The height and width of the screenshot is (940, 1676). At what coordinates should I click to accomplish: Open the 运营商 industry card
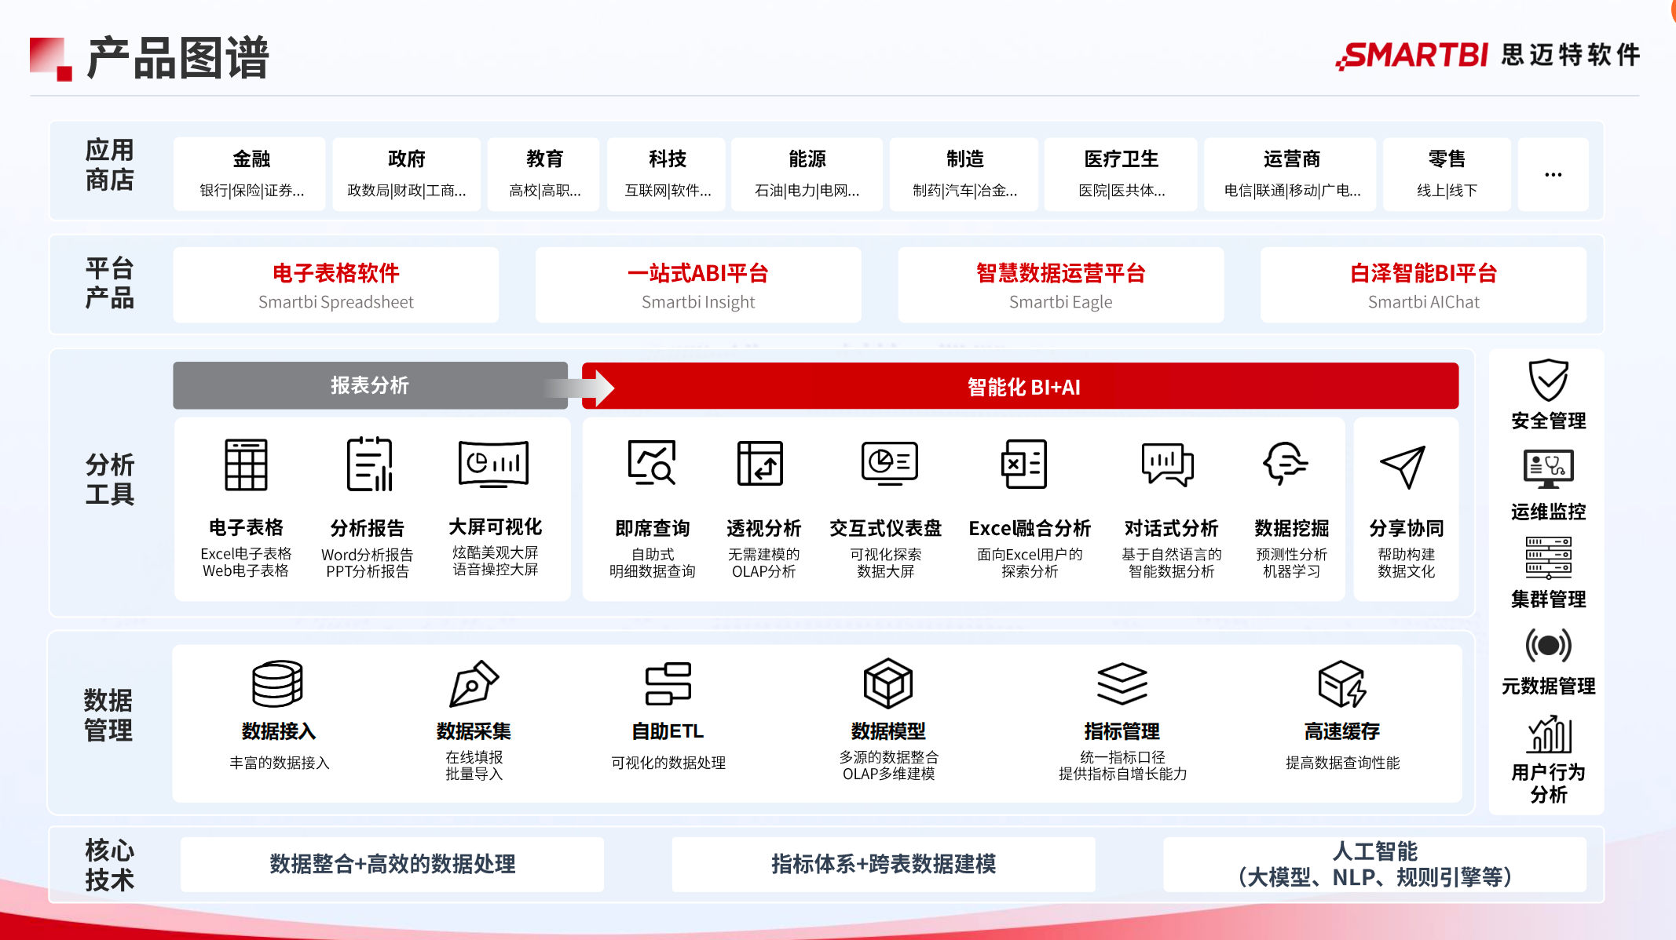(x=1291, y=174)
